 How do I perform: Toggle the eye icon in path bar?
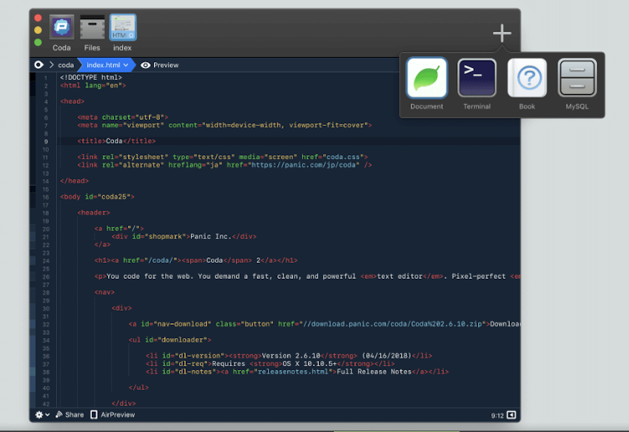click(x=38, y=64)
